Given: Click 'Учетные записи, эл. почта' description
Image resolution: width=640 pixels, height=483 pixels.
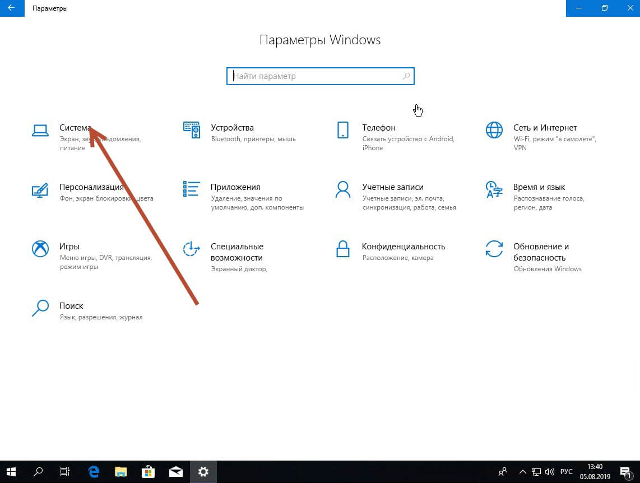Looking at the screenshot, I should click(x=409, y=203).
